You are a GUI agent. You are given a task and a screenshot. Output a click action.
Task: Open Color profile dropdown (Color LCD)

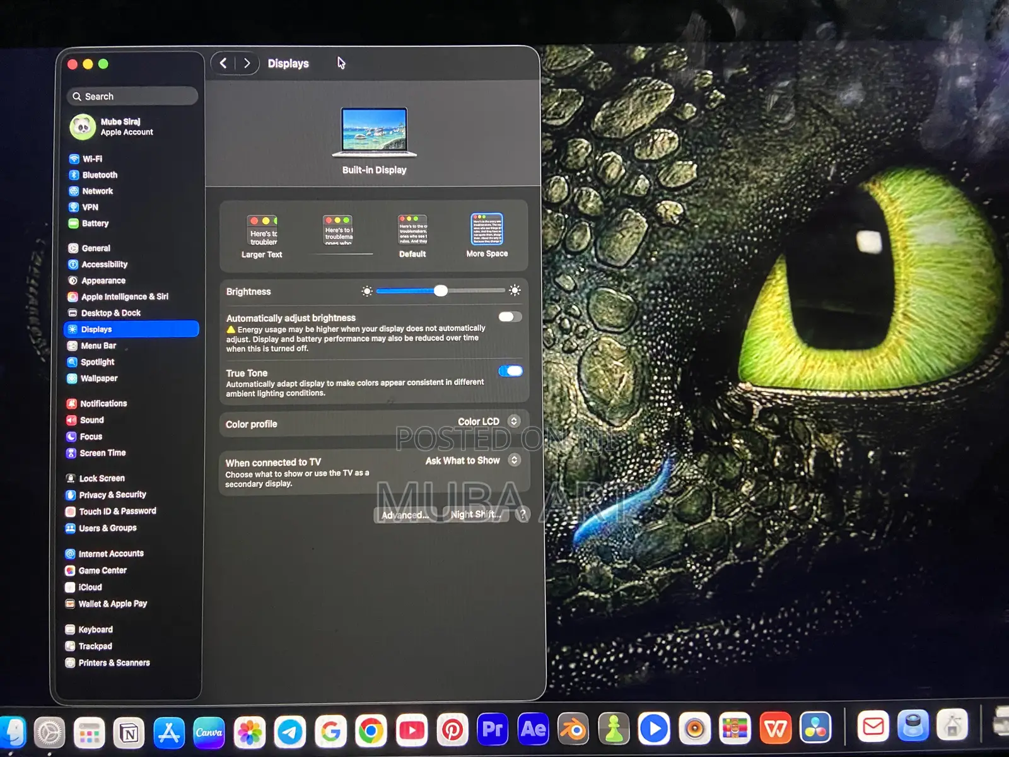tap(489, 421)
